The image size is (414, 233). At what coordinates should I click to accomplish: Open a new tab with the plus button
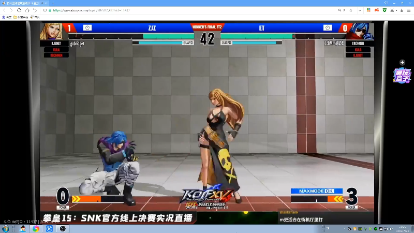pos(53,3)
